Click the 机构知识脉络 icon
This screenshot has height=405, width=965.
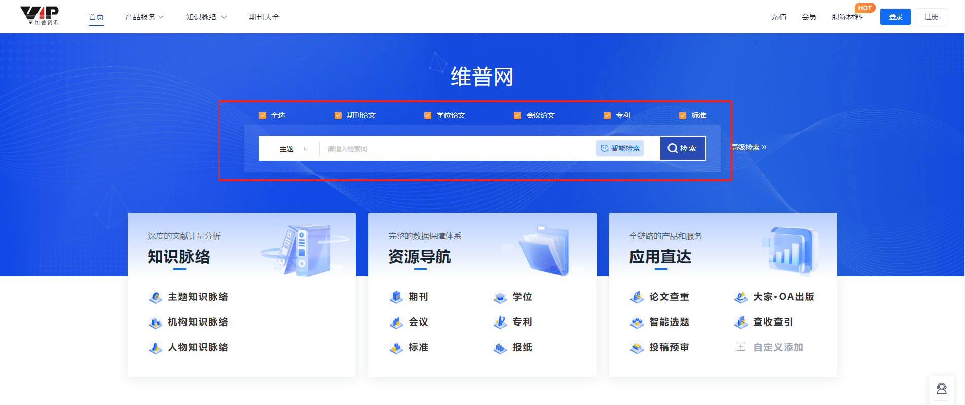click(156, 322)
